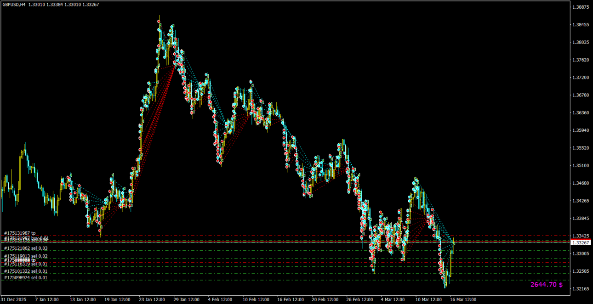Click the 16 Feb 12:00 time label
593x304 pixels.
coord(290,299)
